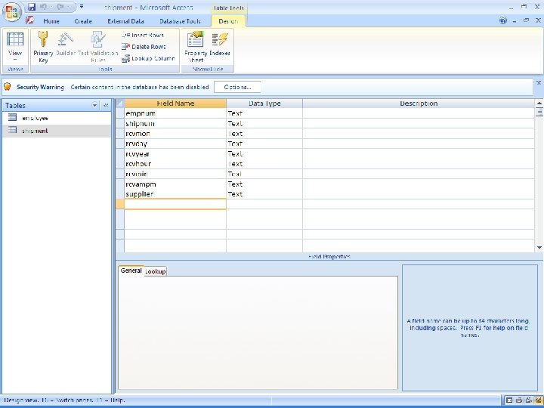Click the Office button logo
Viewport: 544px width, 408px height.
click(x=12, y=11)
